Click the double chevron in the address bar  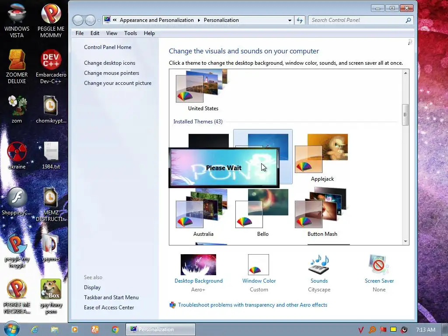[115, 20]
